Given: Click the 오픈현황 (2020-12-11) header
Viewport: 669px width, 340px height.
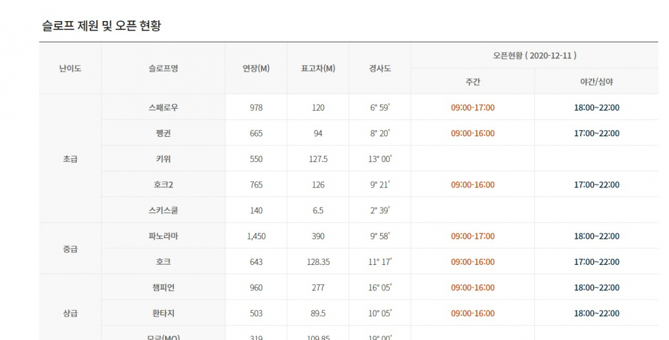Looking at the screenshot, I should coord(534,56).
